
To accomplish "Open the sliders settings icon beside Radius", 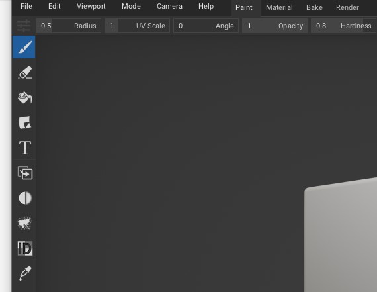I will coord(24,26).
